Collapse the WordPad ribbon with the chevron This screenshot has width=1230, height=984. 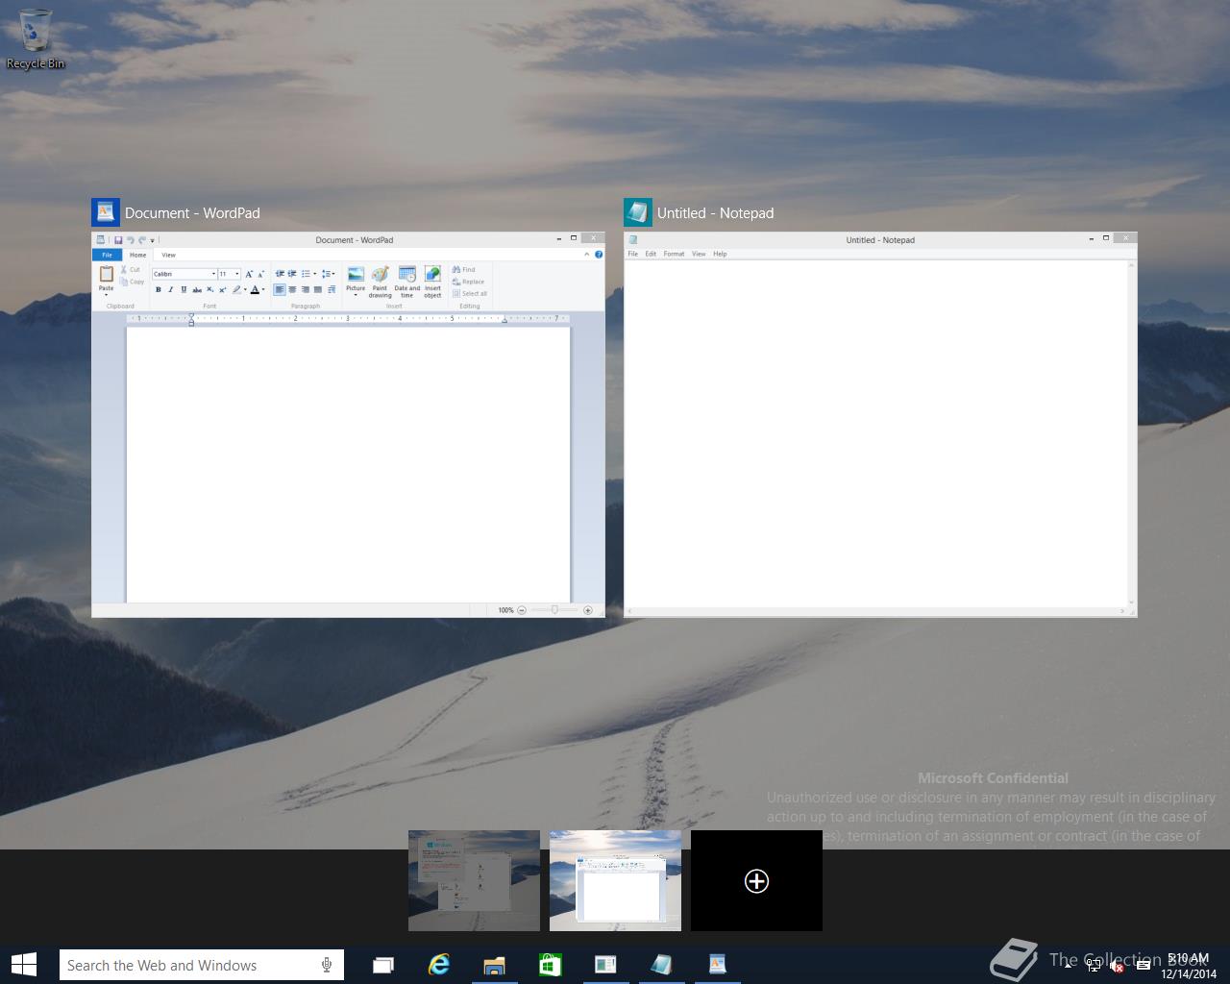pyautogui.click(x=586, y=255)
